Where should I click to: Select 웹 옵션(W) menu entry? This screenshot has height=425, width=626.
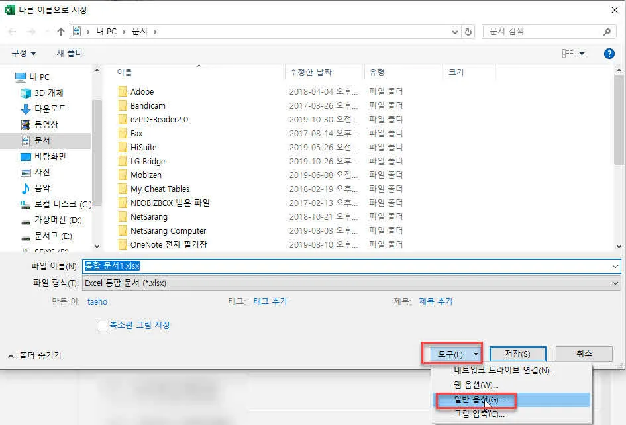point(476,385)
